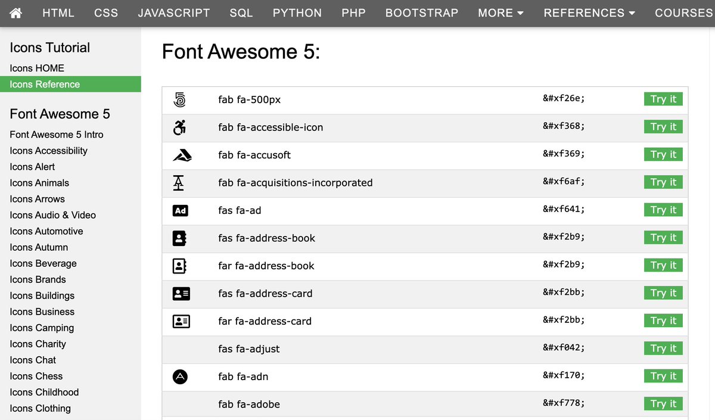
Task: Try it for fab fa-adobe
Action: pos(663,404)
